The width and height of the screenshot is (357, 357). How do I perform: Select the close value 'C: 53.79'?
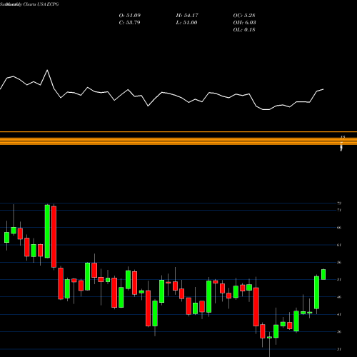(129, 22)
